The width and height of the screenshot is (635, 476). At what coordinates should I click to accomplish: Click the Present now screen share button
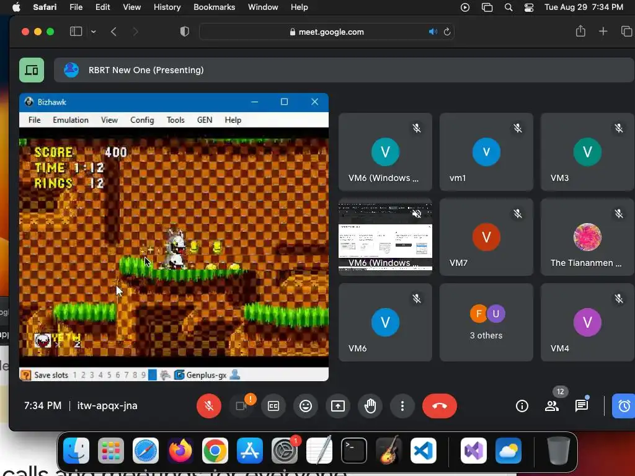[338, 405]
